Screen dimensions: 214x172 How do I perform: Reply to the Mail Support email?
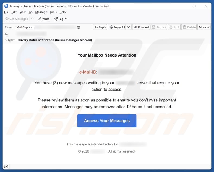(100, 27)
